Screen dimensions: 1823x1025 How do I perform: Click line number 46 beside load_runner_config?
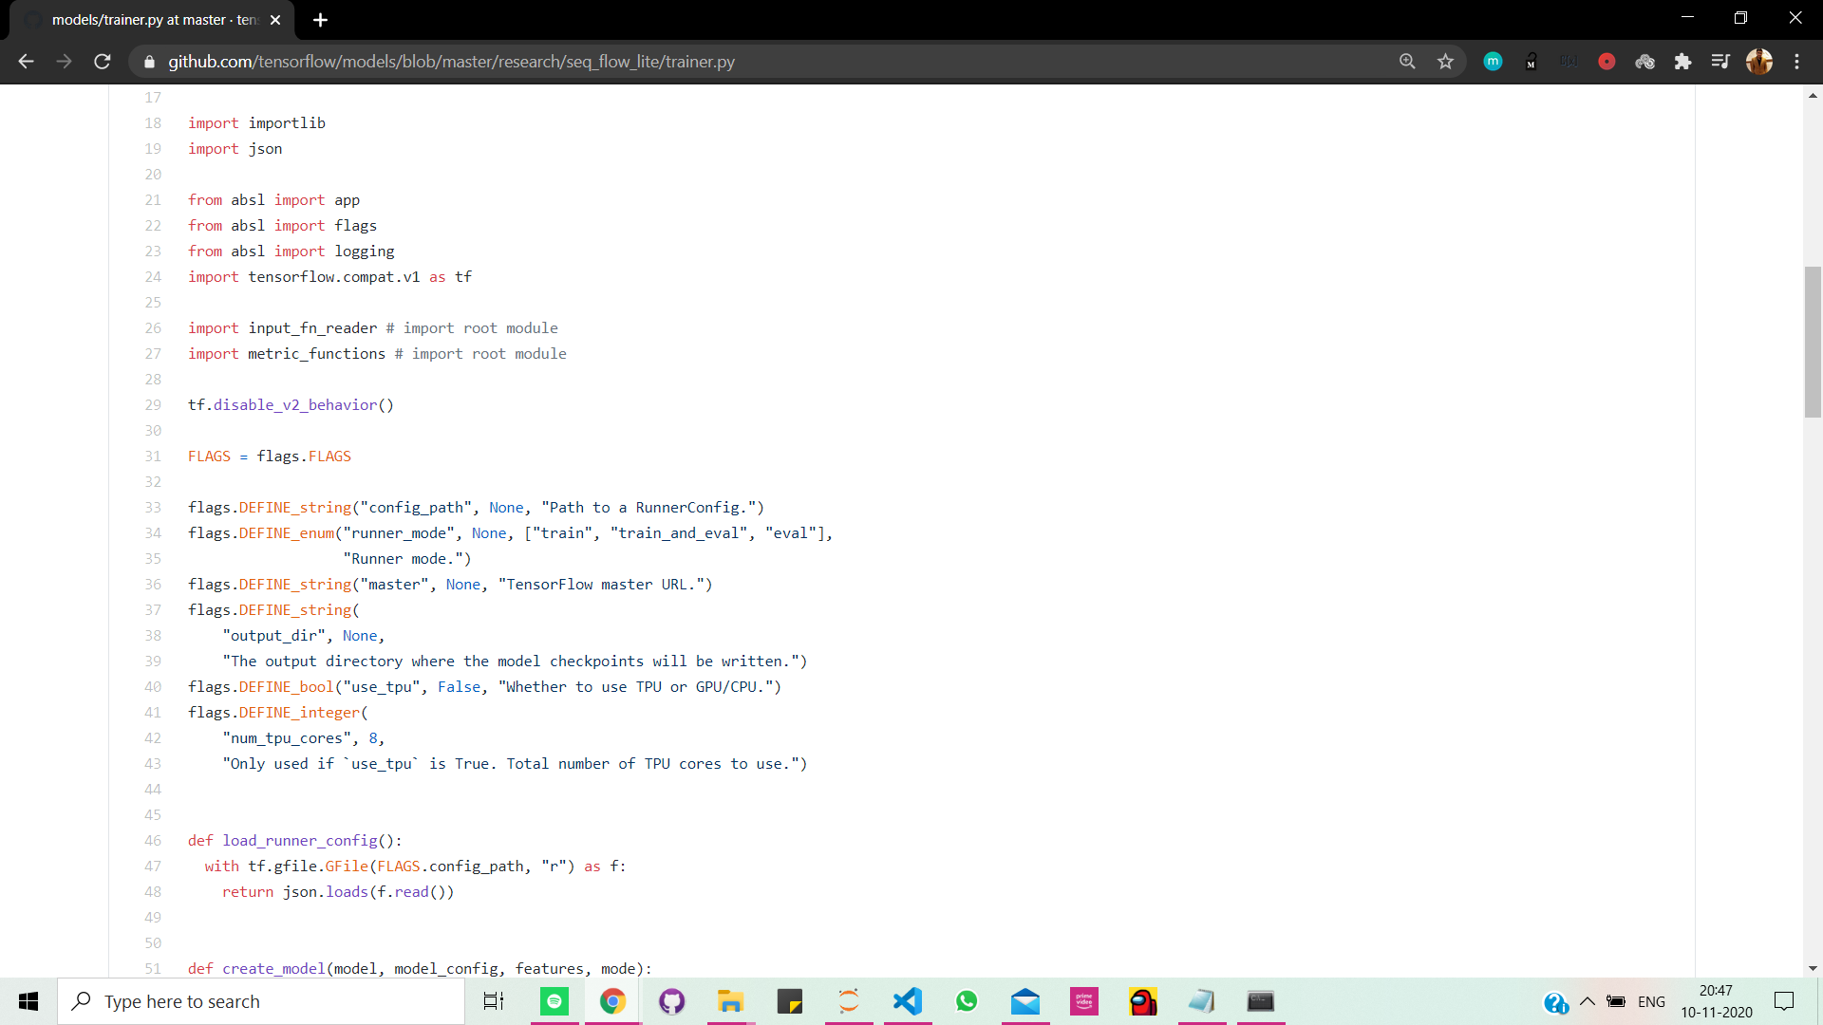[153, 841]
